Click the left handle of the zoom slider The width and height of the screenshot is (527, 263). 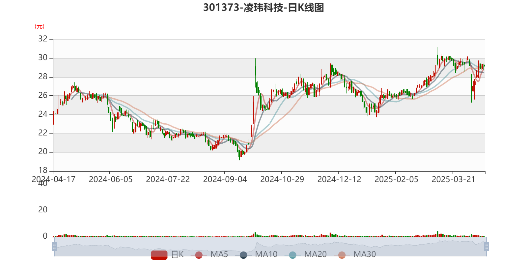point(54,247)
